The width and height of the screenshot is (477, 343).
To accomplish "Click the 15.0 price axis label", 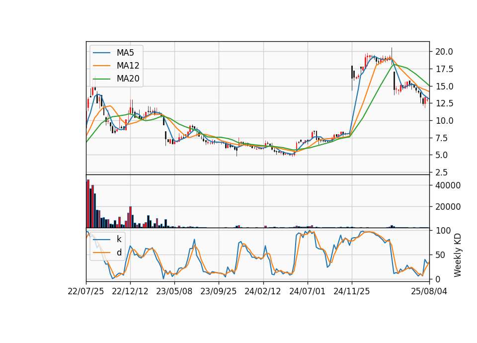I will [444, 86].
